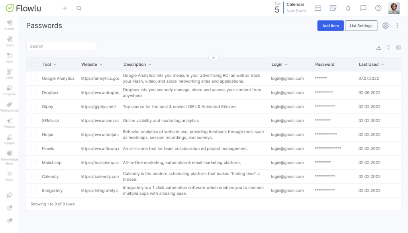The height and width of the screenshot is (233, 408).
Task: Open the notes icon in top bar
Action: [333, 8]
